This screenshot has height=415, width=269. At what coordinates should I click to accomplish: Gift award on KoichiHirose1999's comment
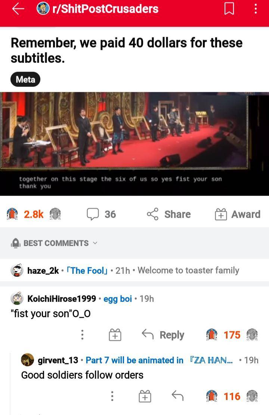(x=115, y=335)
